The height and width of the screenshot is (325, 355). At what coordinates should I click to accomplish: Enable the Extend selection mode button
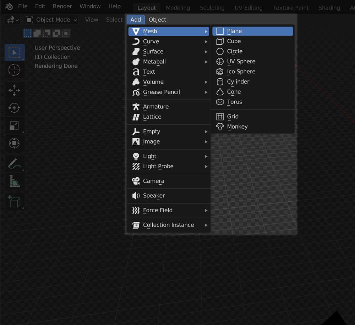tap(37, 33)
